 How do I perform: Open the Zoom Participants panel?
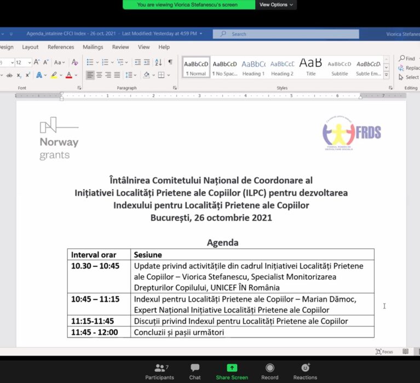[x=160, y=372]
